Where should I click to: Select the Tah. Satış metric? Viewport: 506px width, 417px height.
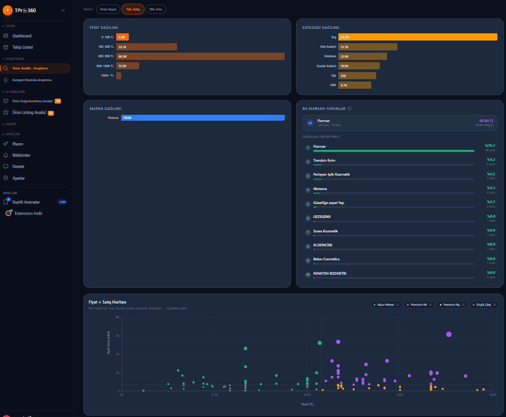(133, 9)
